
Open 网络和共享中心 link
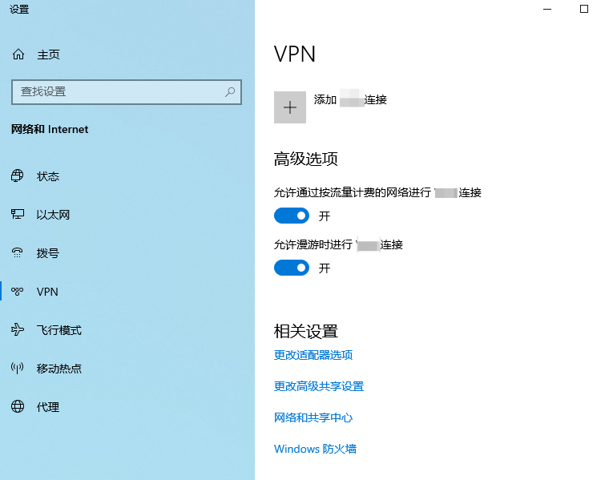tap(313, 417)
